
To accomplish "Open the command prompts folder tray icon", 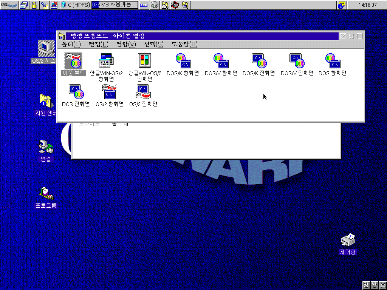I will pyautogui.click(x=185, y=5).
